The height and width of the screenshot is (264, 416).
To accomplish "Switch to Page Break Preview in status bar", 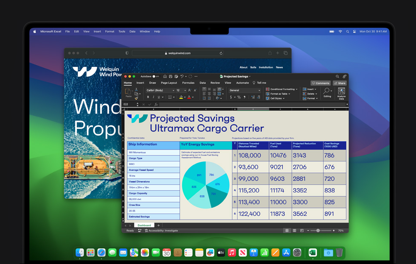I will click(302, 231).
